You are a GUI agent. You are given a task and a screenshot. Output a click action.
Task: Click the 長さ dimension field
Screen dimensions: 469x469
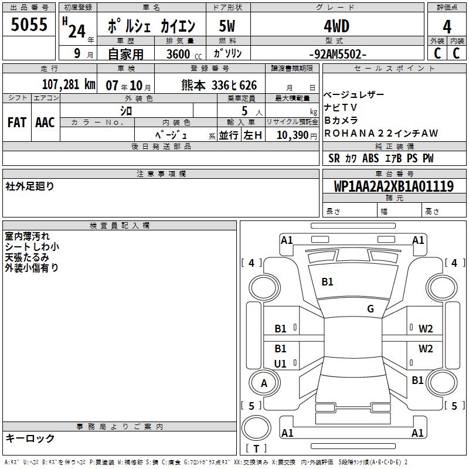click(x=350, y=210)
